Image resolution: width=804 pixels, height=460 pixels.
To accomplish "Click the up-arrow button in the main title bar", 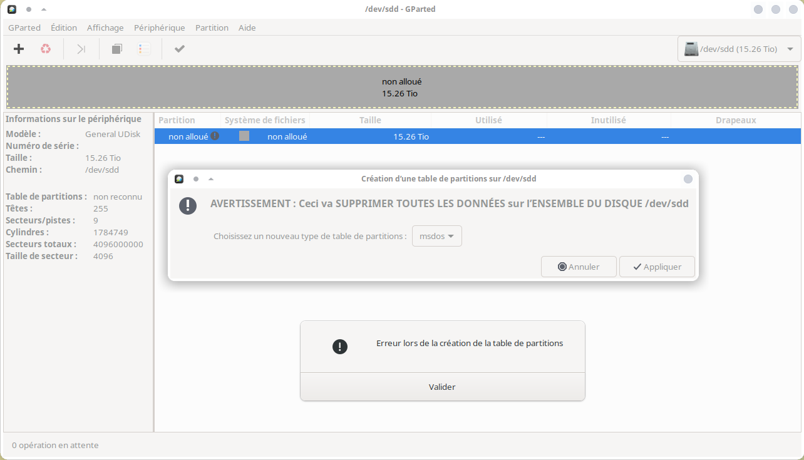I will coord(44,9).
